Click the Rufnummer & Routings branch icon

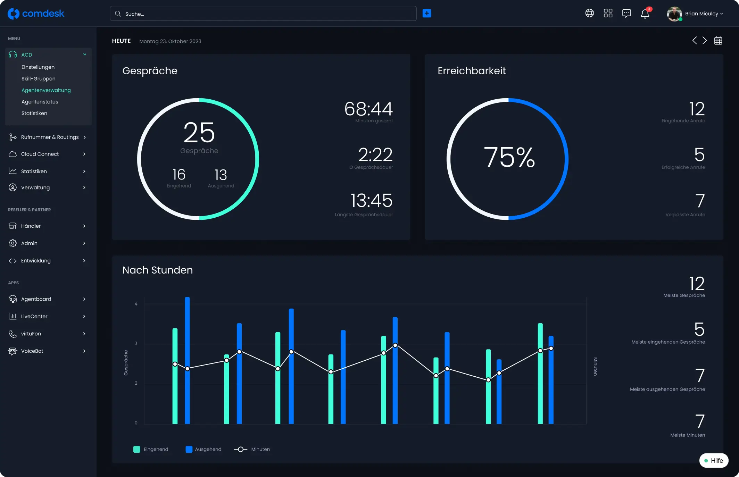click(13, 137)
